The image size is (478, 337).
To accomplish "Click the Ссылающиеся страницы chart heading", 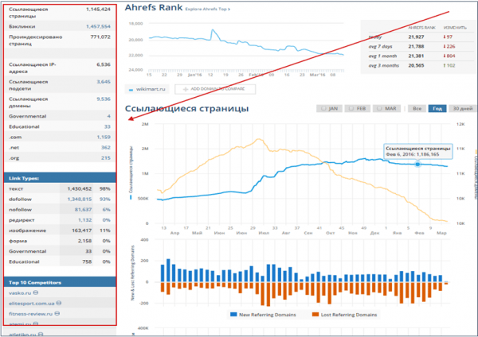I will (x=187, y=109).
